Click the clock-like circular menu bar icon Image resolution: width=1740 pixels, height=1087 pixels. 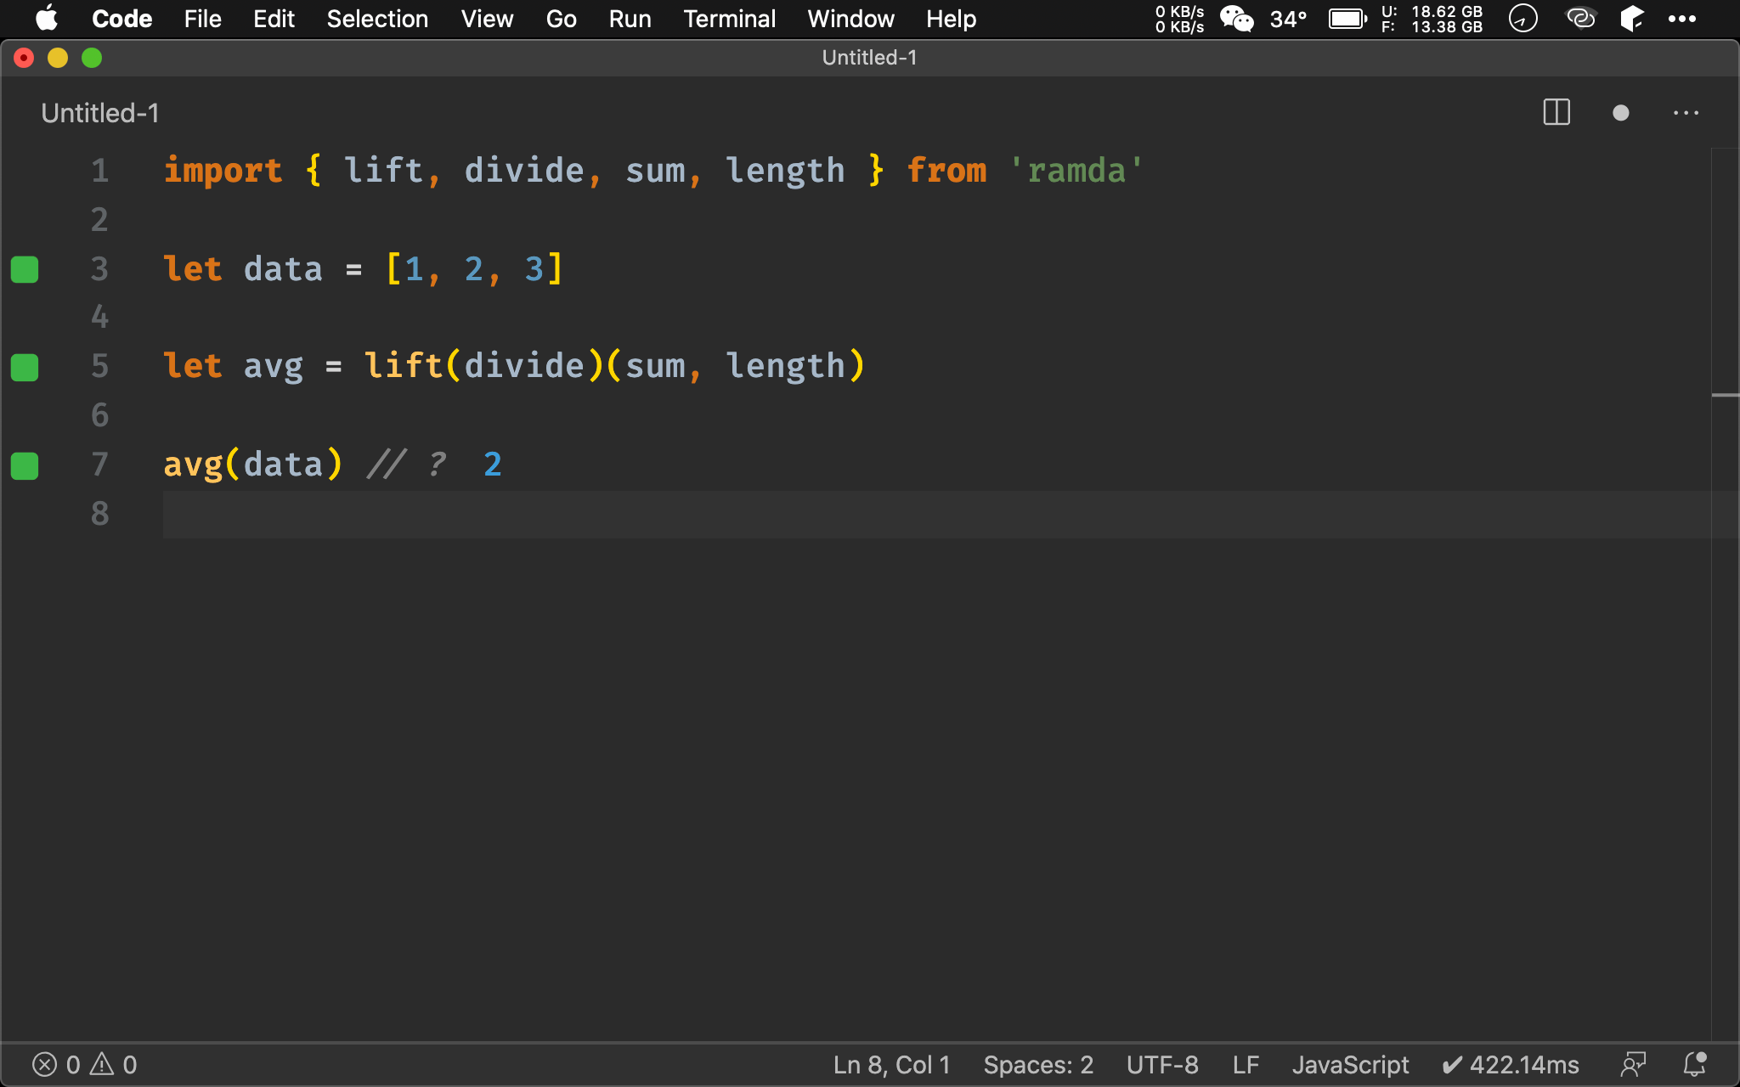1522,19
